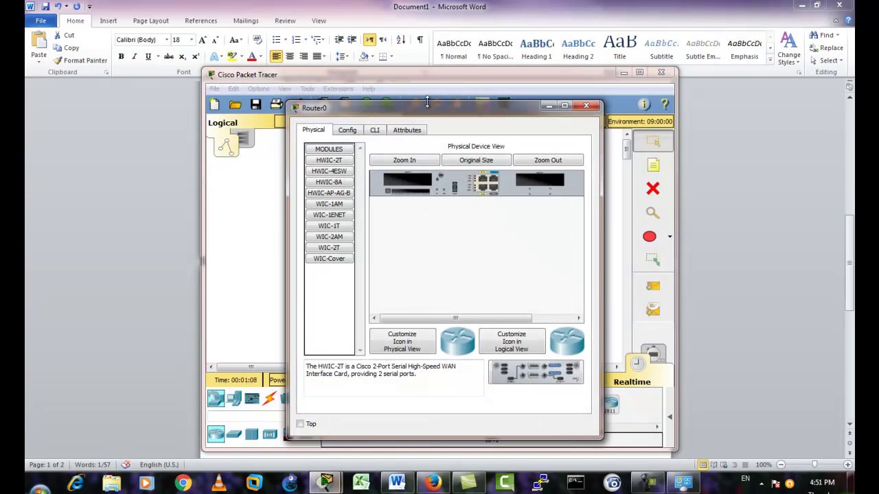Toggle subscript formatting

pyautogui.click(x=182, y=56)
